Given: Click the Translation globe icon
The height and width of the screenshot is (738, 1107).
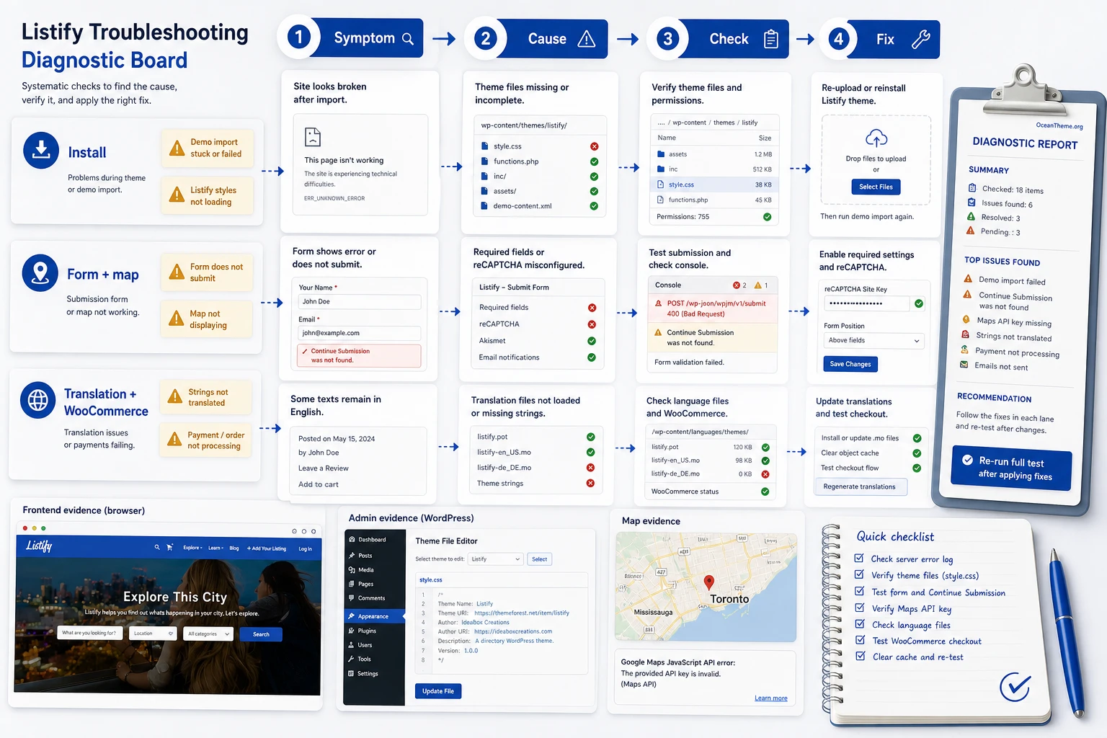Looking at the screenshot, I should click(x=38, y=400).
